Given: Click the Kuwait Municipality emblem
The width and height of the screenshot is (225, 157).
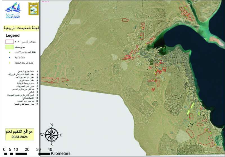Looking at the screenshot, I should pos(33,9).
